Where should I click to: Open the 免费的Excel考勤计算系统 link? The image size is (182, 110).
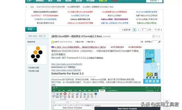point(147,23)
